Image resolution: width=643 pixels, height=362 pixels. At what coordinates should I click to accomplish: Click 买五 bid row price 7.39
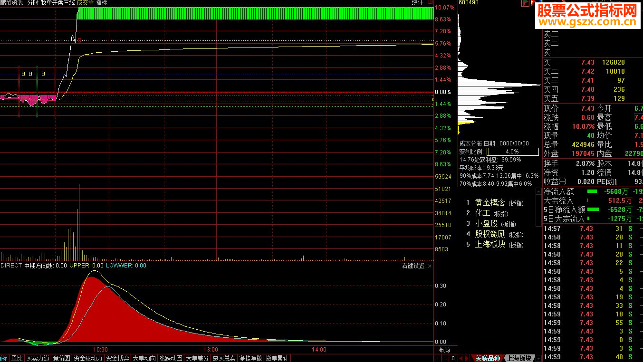pos(587,98)
